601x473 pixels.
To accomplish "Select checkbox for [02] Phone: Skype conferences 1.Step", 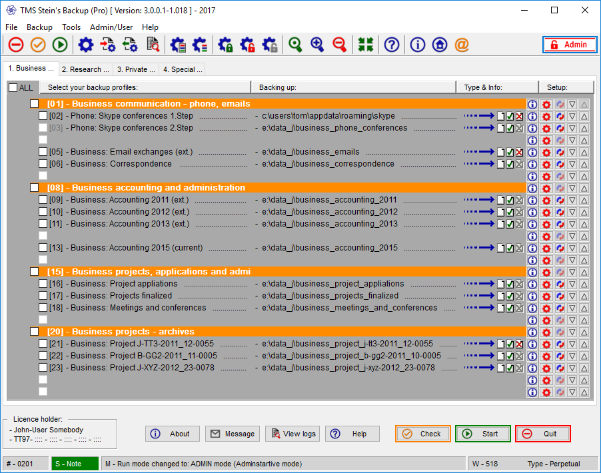I will click(43, 116).
